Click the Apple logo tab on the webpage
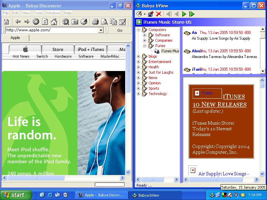Viewport: 267px width, 200px height. (x=25, y=49)
